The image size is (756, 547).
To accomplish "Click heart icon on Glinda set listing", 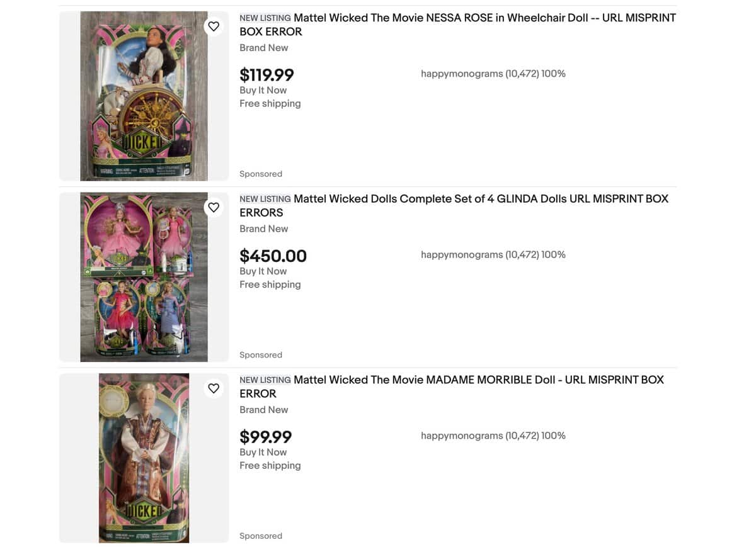I will [214, 207].
